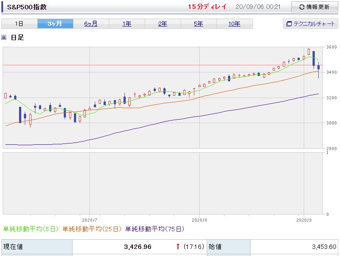Click the 3000 price axis label
Viewport: 340px width, 256px height.
coord(332,123)
